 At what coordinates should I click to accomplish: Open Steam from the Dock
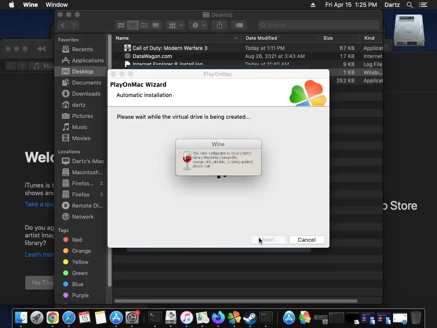pyautogui.click(x=250, y=317)
